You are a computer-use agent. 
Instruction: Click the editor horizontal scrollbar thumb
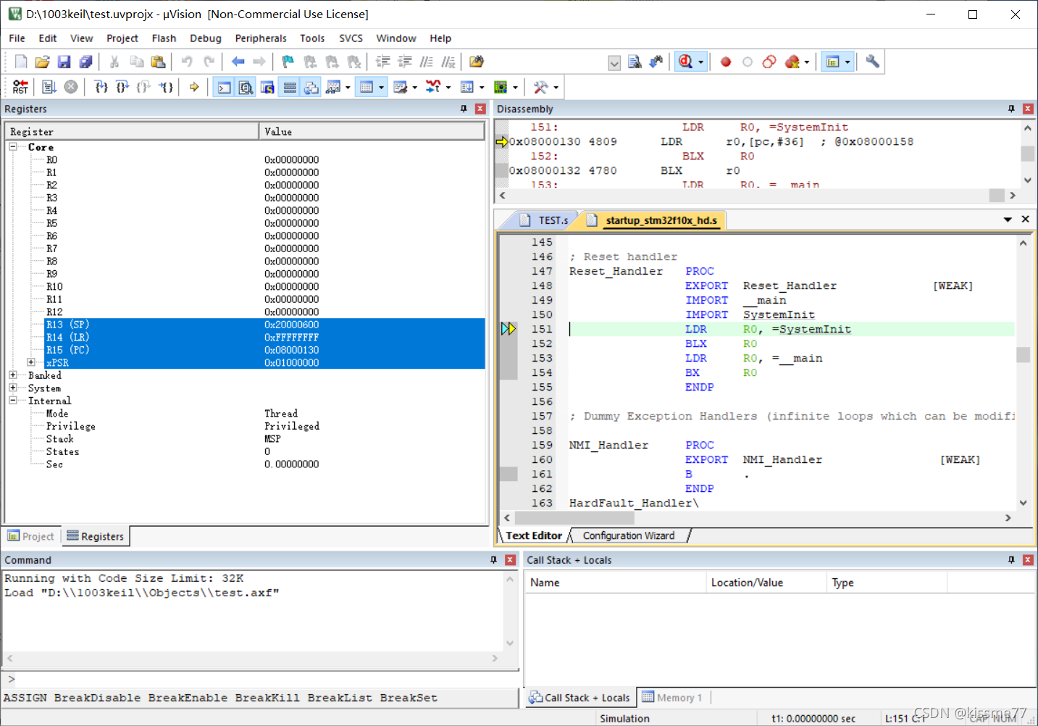pos(574,518)
